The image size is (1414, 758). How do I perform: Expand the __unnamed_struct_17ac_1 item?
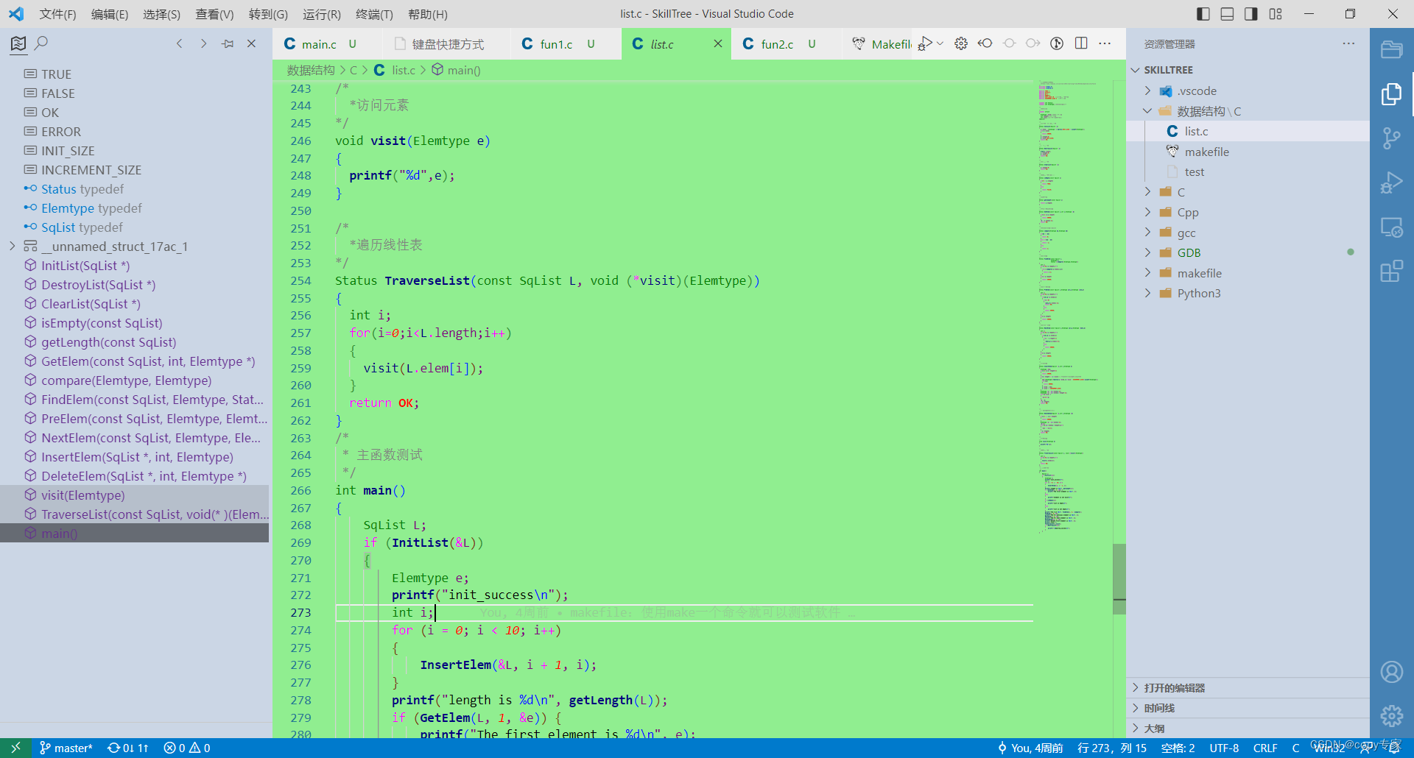point(12,246)
